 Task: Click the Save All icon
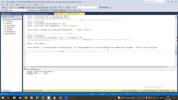[23, 7]
